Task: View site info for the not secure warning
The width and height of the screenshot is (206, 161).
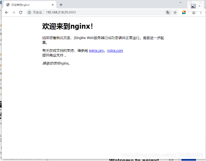Action: [29, 12]
